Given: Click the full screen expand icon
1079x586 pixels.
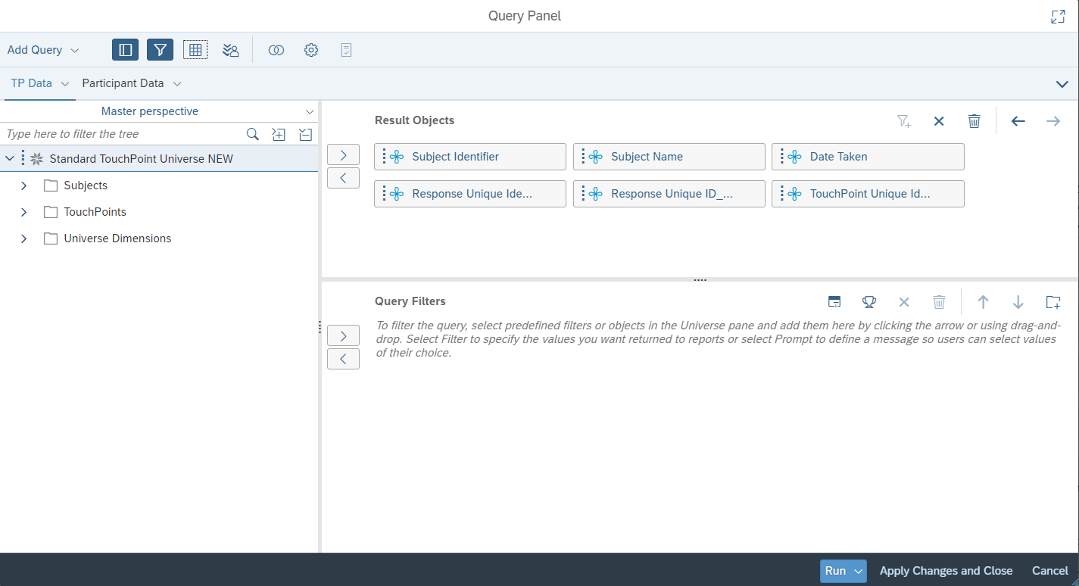Looking at the screenshot, I should tap(1059, 17).
